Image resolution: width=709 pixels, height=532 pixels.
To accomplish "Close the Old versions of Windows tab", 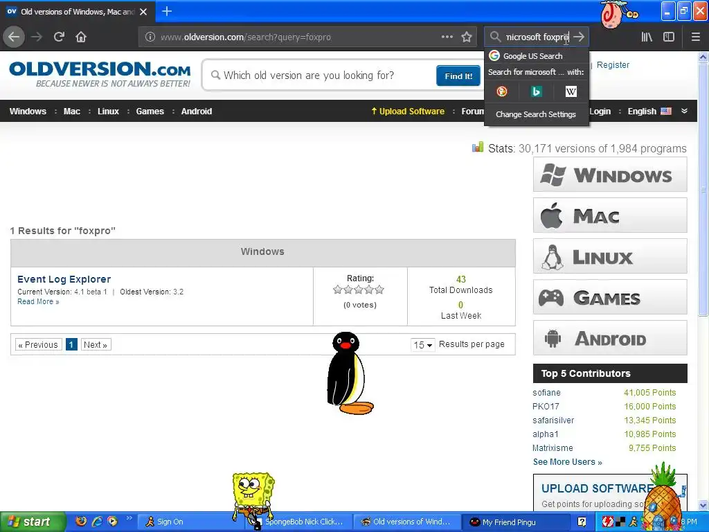I will tap(143, 12).
